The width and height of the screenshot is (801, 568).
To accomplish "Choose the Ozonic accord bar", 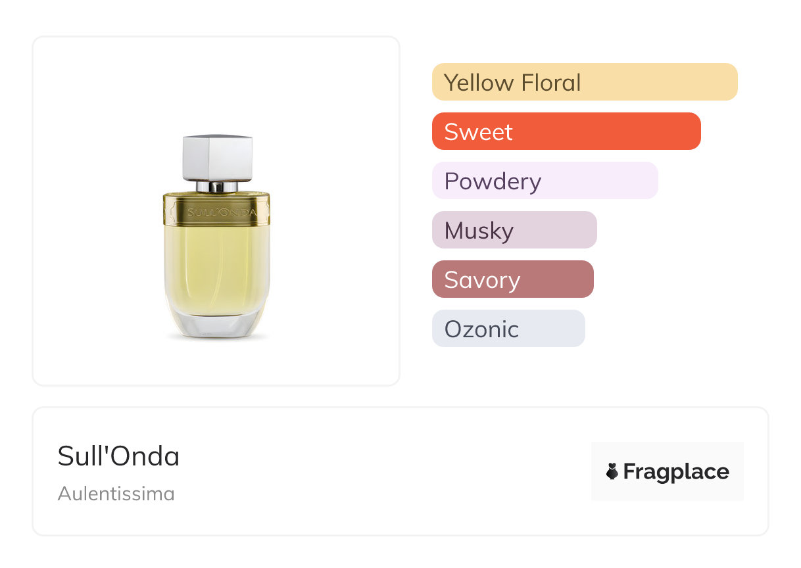I will click(508, 329).
